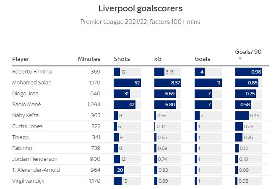This screenshot has width=276, height=189.
Task: Select Virgil van Dijk row name
Action: [28, 181]
